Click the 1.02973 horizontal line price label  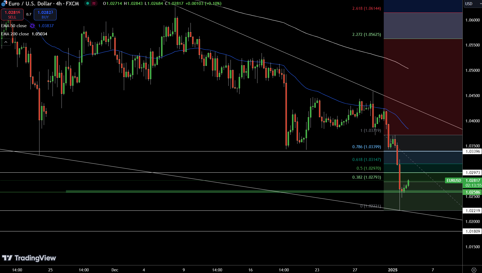pyautogui.click(x=472, y=173)
